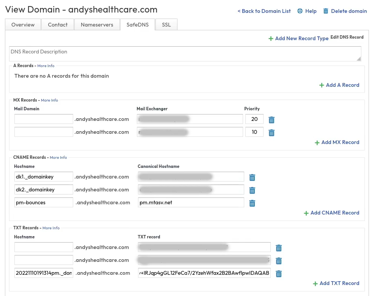Viewport: 372px width, 296px height.
Task: Select the SafeDNS tab
Action: click(138, 25)
